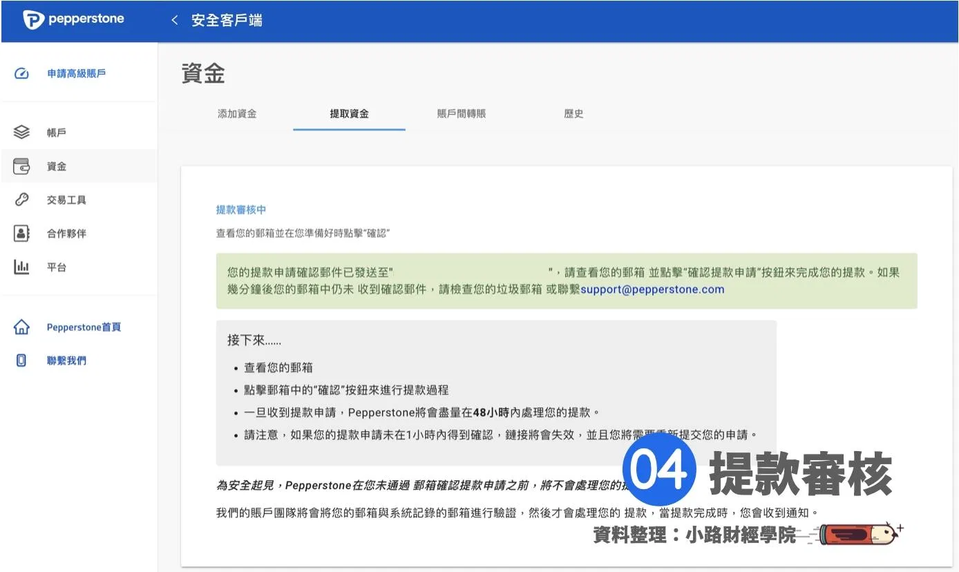Click the pepperstone wordmark in the header
The height and width of the screenshot is (572, 959).
click(86, 19)
